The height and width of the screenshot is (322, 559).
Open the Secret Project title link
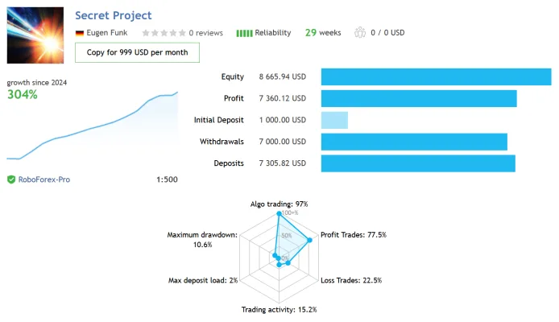[x=114, y=15]
